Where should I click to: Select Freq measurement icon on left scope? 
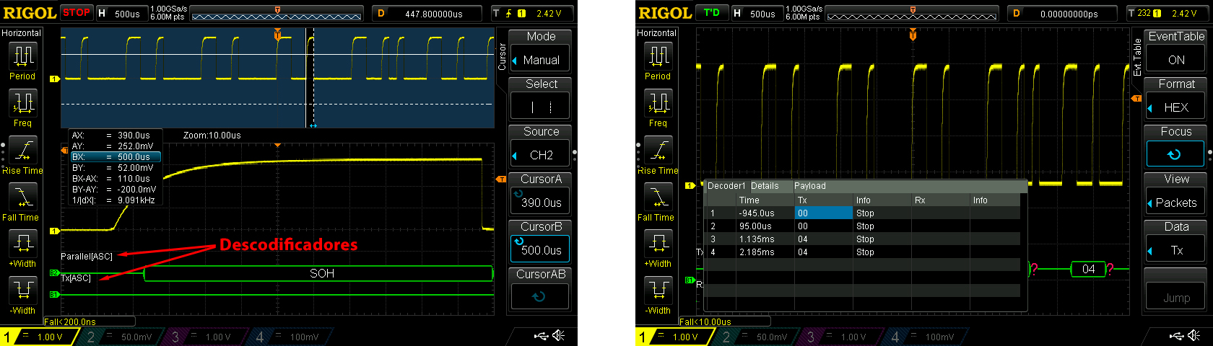click(x=22, y=104)
